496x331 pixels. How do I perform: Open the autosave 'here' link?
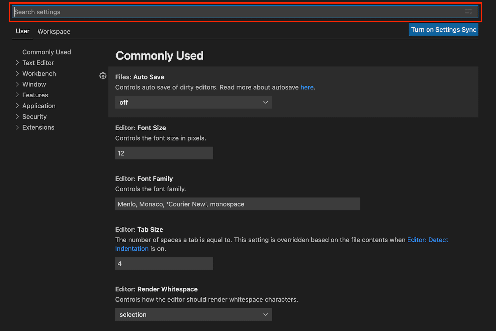[307, 87]
